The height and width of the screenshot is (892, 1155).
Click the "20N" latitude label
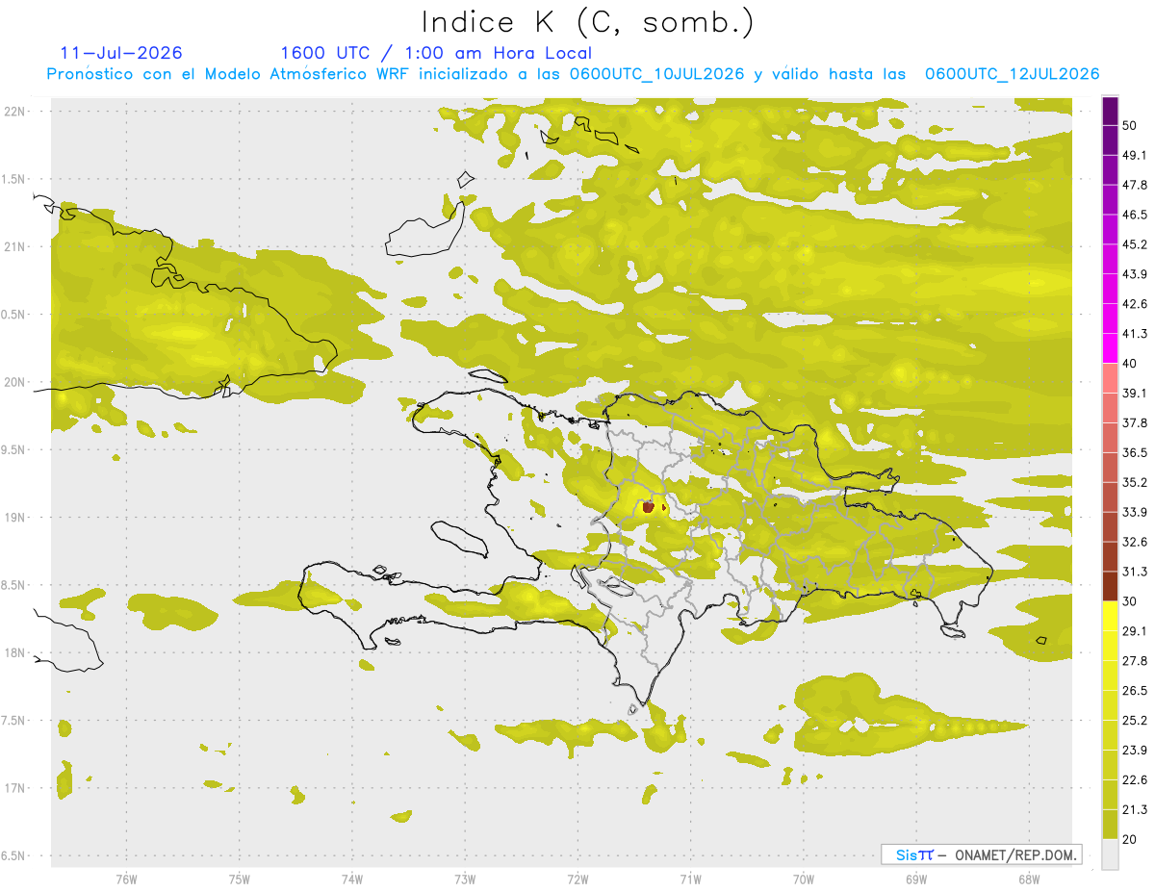pos(16,382)
